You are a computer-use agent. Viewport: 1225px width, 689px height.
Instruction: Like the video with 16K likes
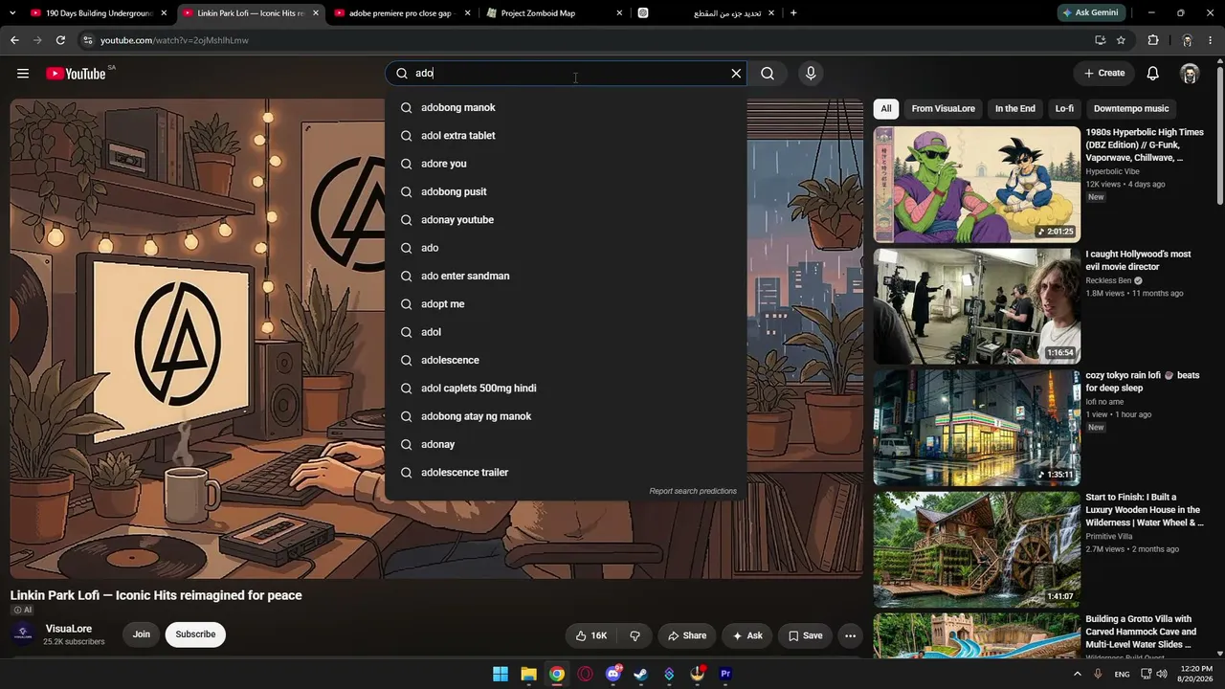tap(590, 635)
